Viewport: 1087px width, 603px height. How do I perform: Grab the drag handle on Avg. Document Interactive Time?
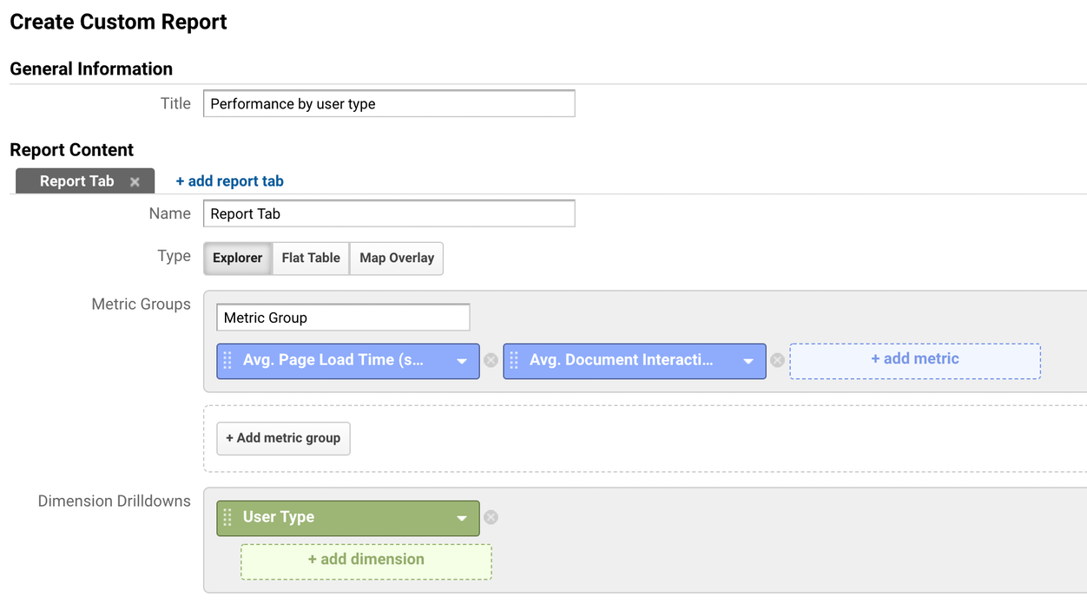514,360
